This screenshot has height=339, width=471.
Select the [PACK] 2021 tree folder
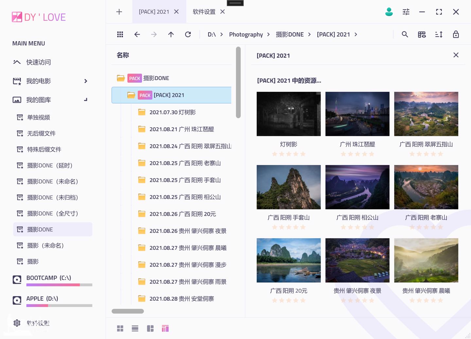click(x=171, y=95)
